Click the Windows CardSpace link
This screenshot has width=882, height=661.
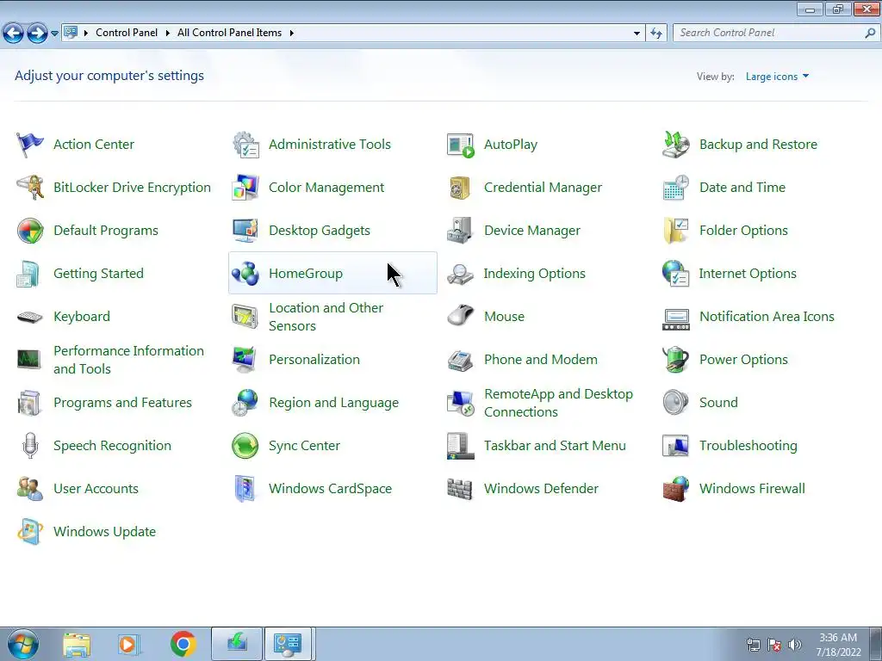pyautogui.click(x=330, y=489)
